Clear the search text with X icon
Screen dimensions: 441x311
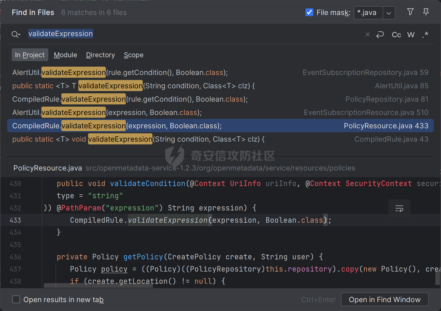point(367,34)
